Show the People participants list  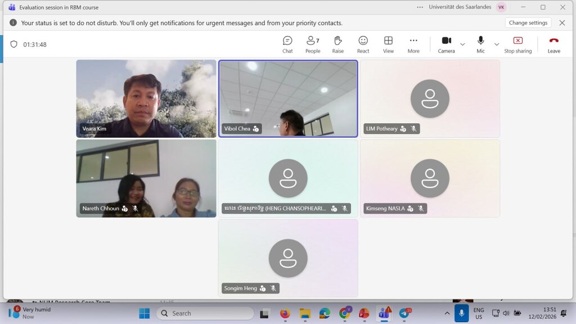(313, 44)
